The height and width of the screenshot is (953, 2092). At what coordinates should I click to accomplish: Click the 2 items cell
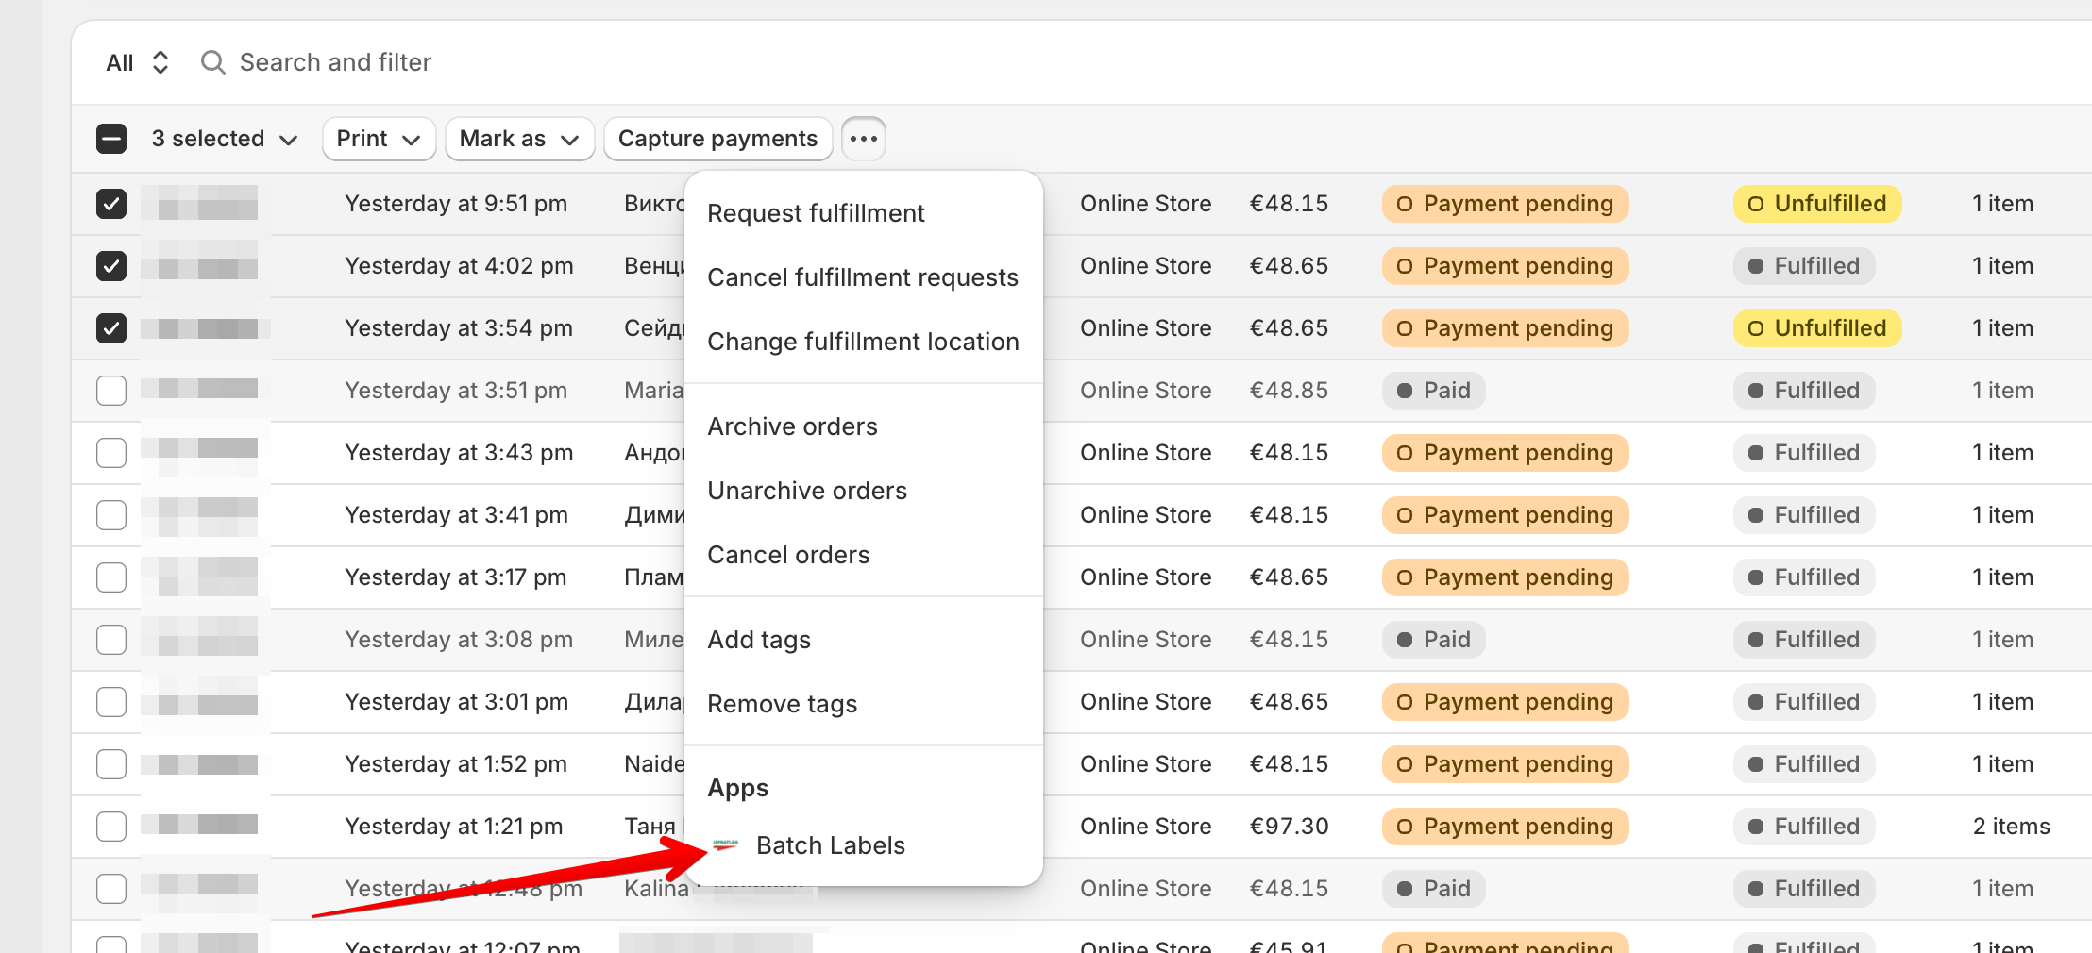pyautogui.click(x=2012, y=827)
